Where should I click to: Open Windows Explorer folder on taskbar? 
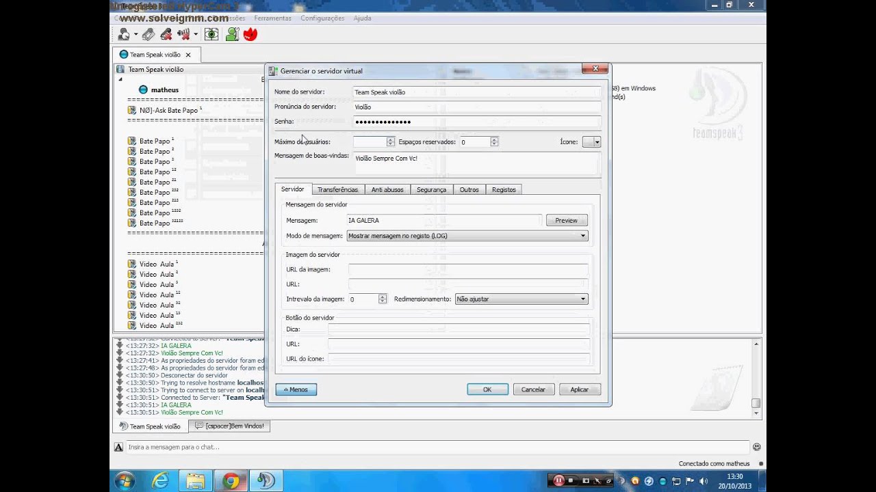(195, 481)
